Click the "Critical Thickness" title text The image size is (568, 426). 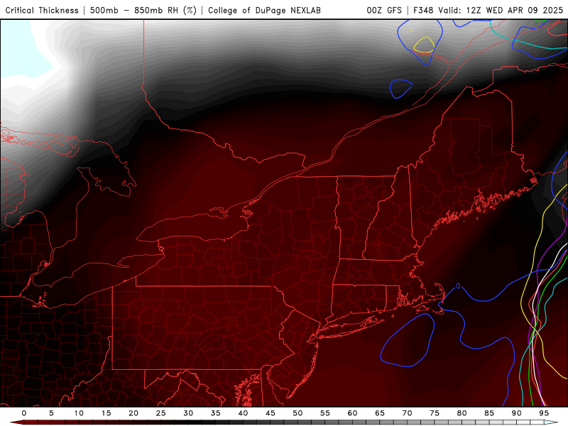[42, 10]
